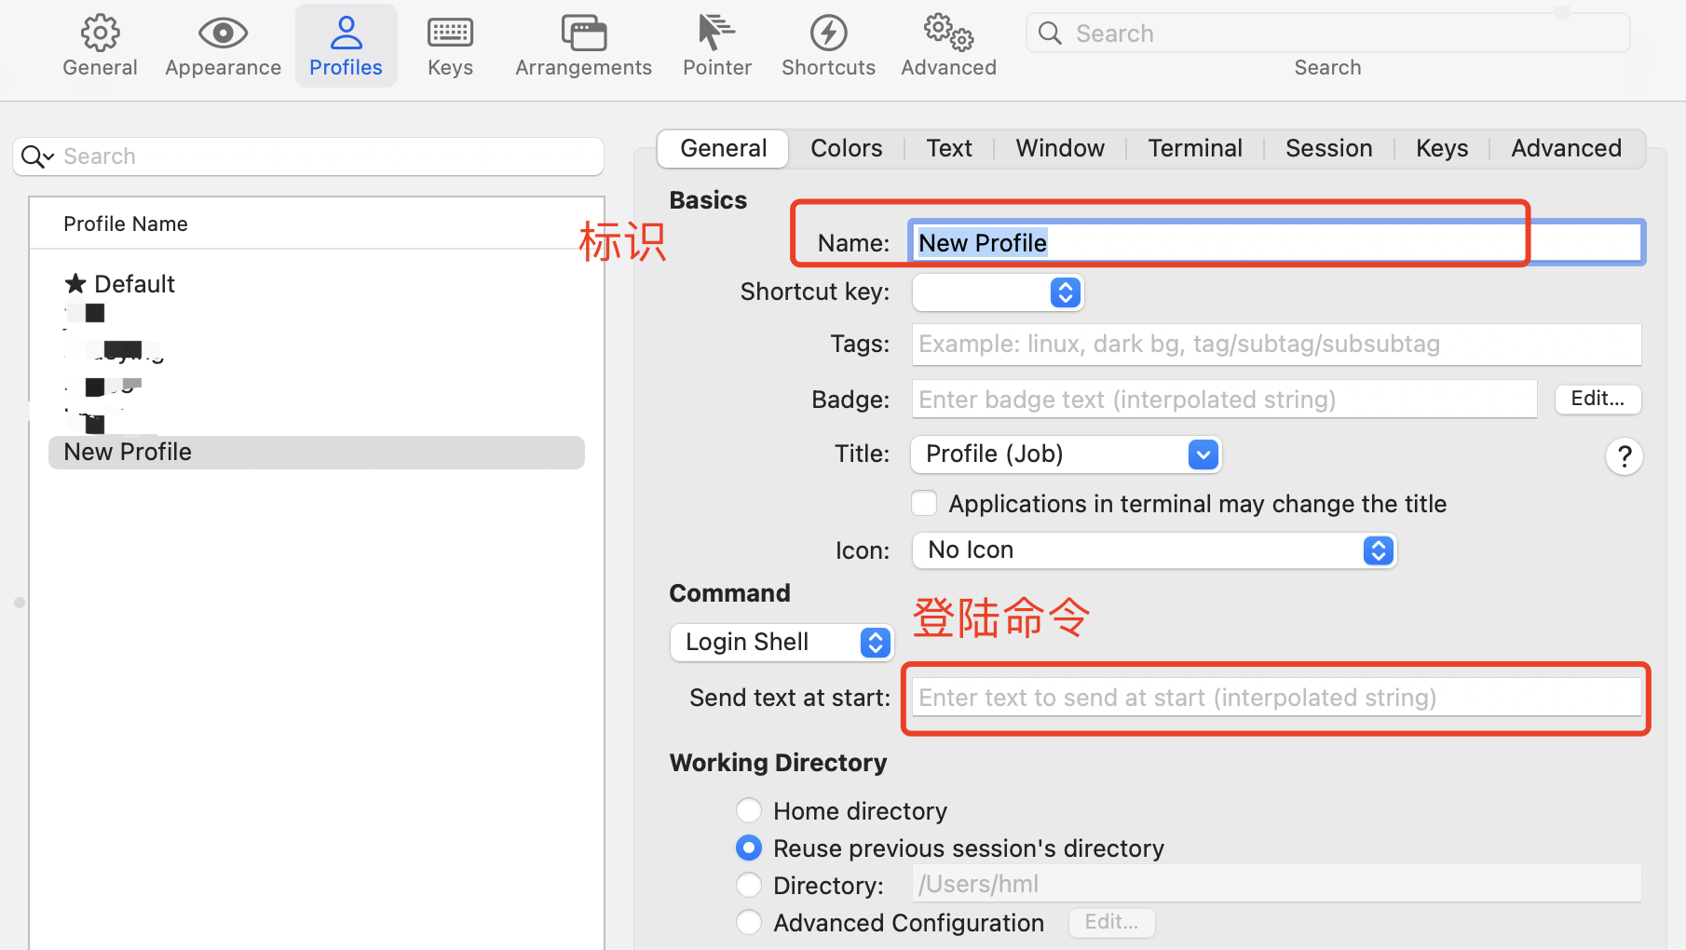Click the magnifier icon in profile search

(36, 156)
